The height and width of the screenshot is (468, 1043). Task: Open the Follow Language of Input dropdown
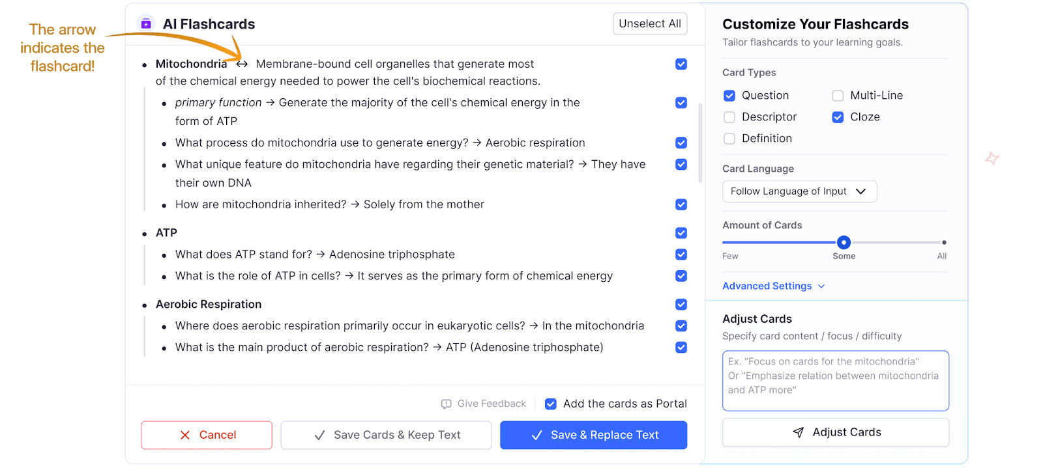799,191
